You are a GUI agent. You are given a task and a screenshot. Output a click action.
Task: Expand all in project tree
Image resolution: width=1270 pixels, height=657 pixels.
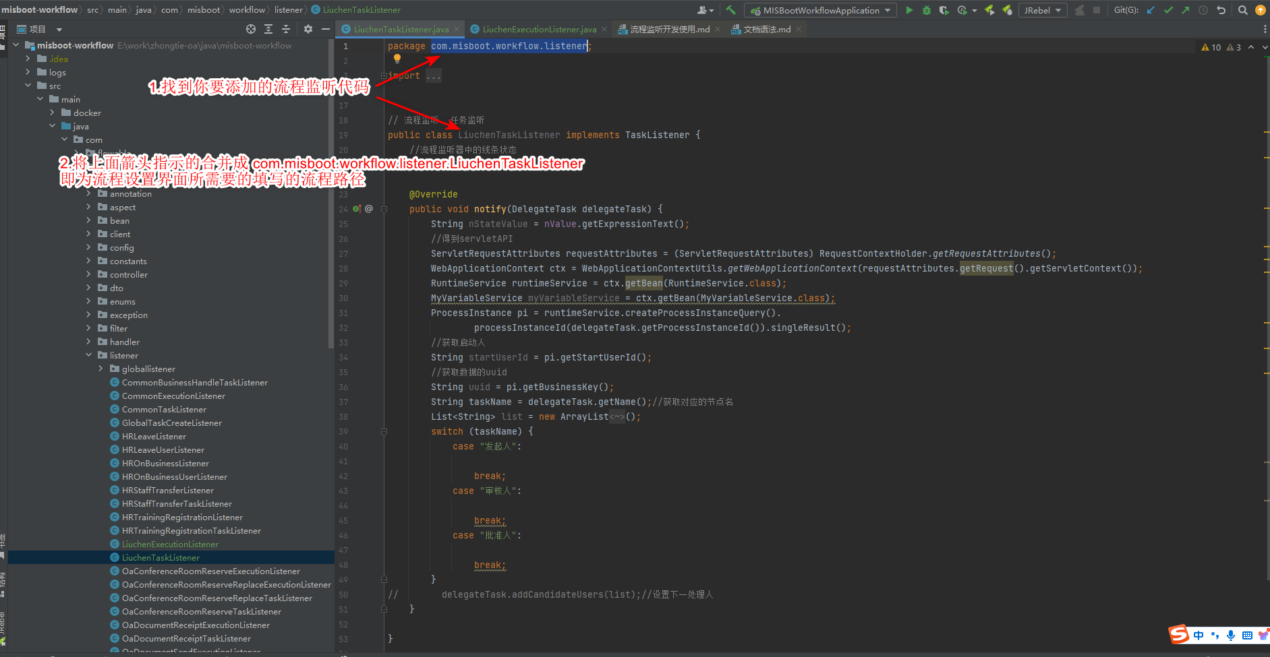[x=268, y=29]
